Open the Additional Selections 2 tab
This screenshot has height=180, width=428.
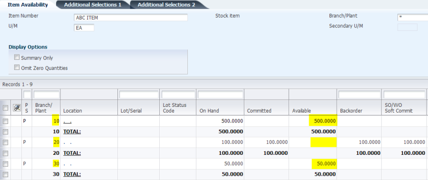tap(166, 5)
